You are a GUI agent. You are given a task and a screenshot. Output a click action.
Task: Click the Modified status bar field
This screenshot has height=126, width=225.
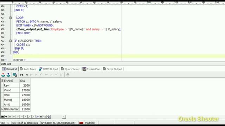coord(91,123)
